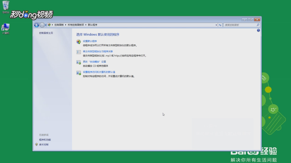Select the Recycle Bin desktop icon
291x163 pixels.
6,7
